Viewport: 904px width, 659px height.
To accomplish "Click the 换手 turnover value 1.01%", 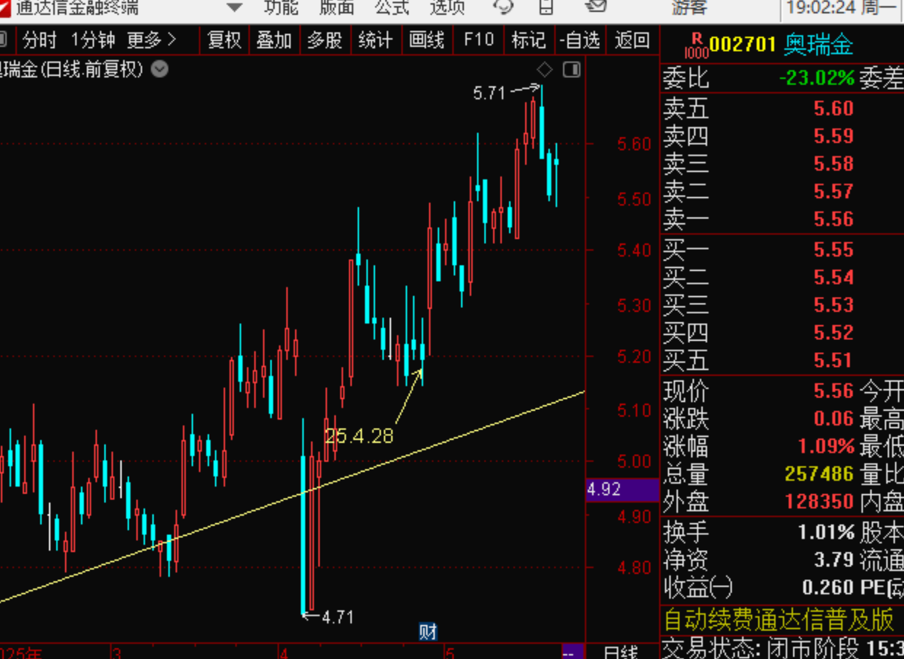I will coord(826,532).
